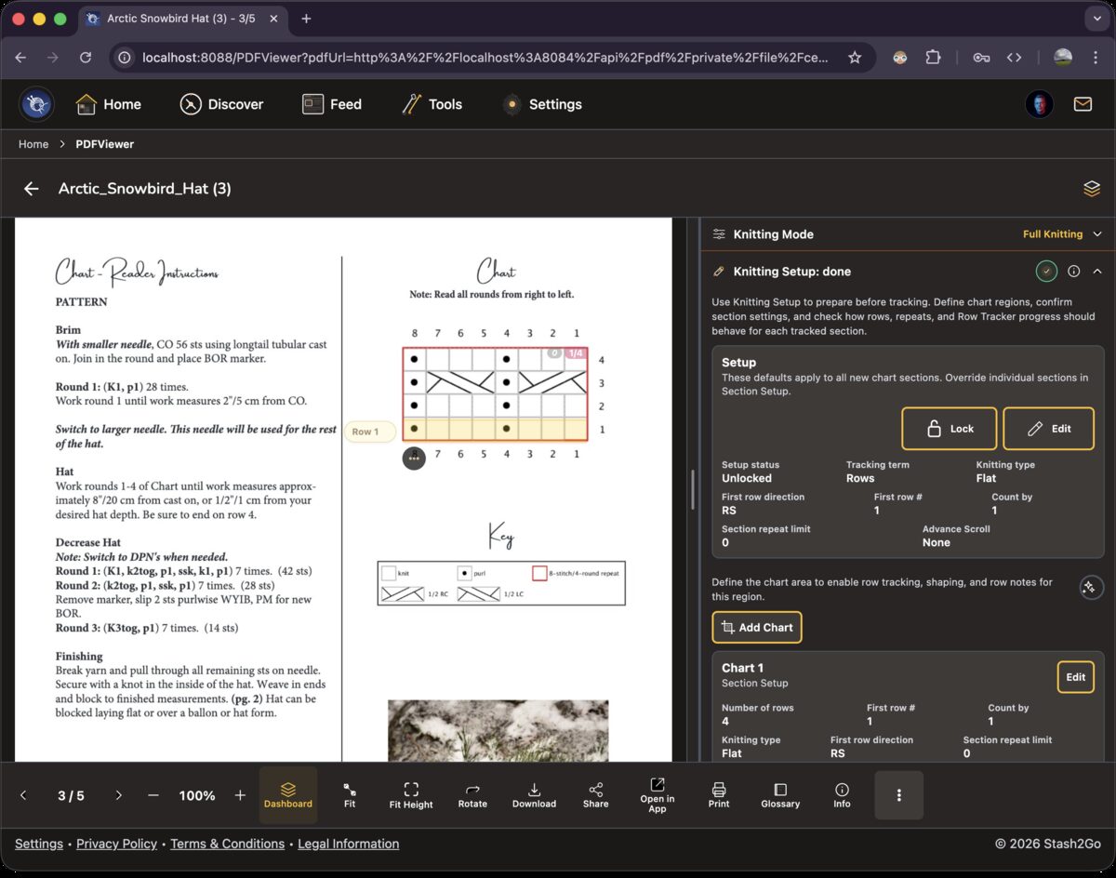Screen dimensions: 1116x878
Task: Open the Privacy Policy link
Action: tap(116, 844)
